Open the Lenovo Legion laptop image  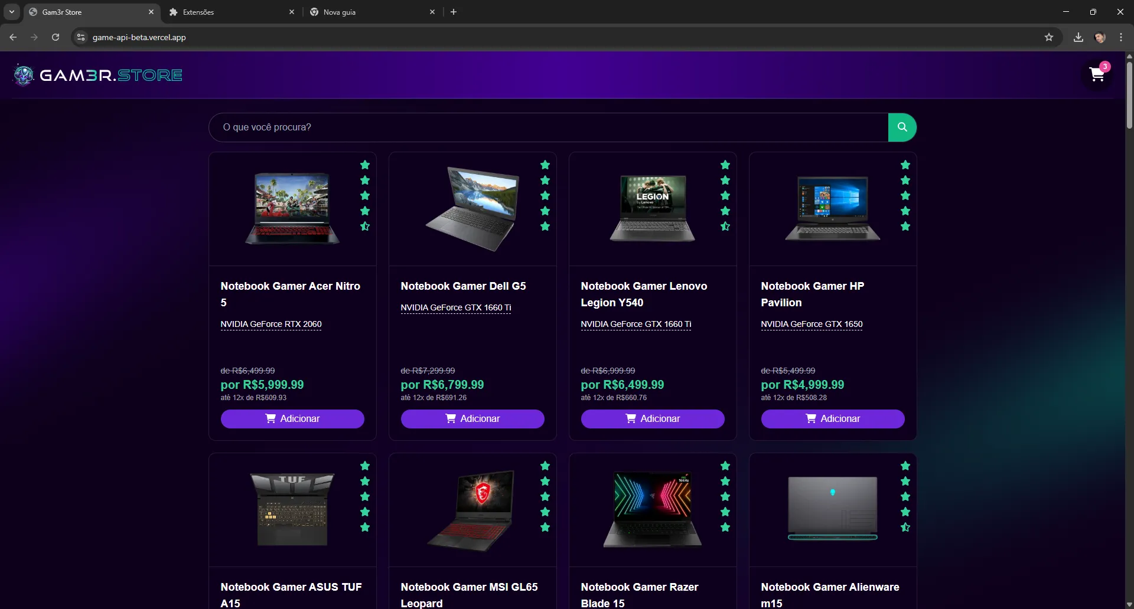point(653,208)
